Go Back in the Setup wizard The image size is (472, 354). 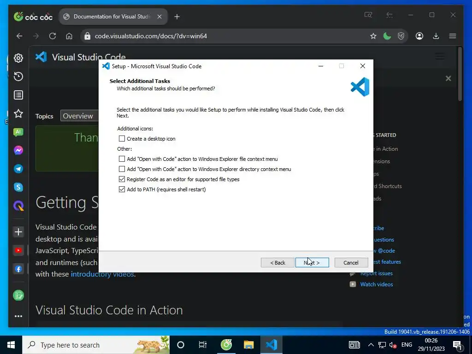point(277,262)
